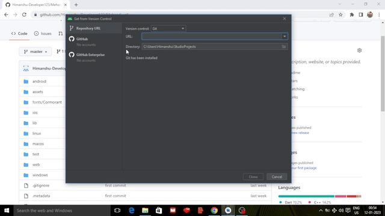Open Chrome extensions puzzle icon
Screen dimensions: 385x216
(351, 14)
